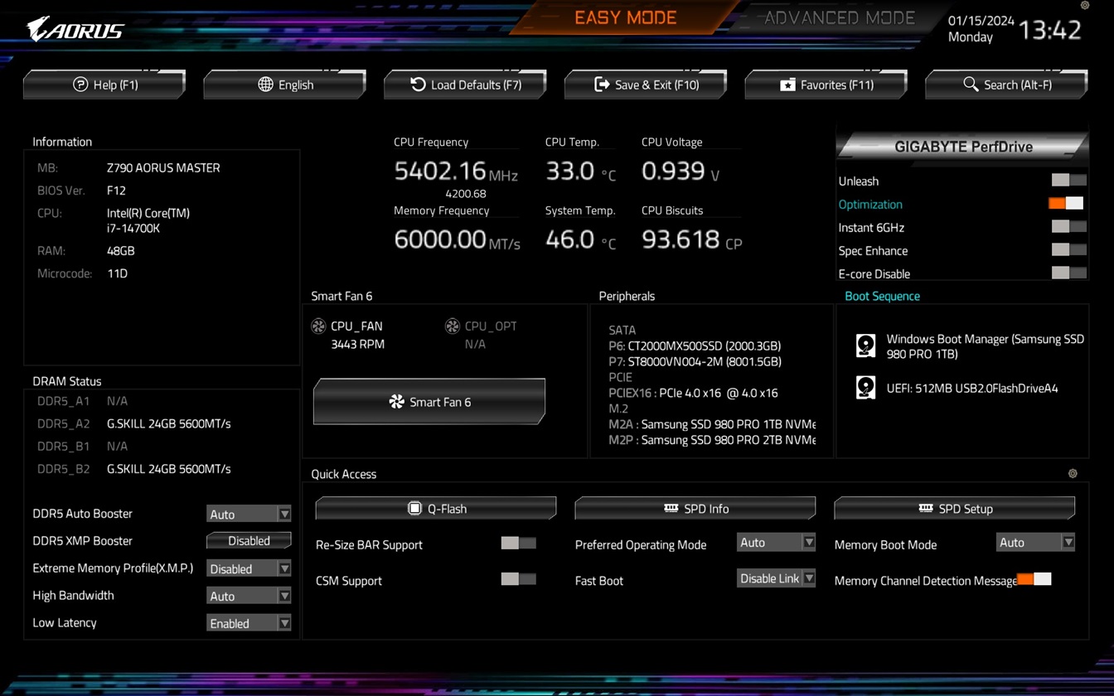This screenshot has width=1114, height=696.
Task: Expand the Memory Boot Mode dropdown
Action: (x=1036, y=542)
